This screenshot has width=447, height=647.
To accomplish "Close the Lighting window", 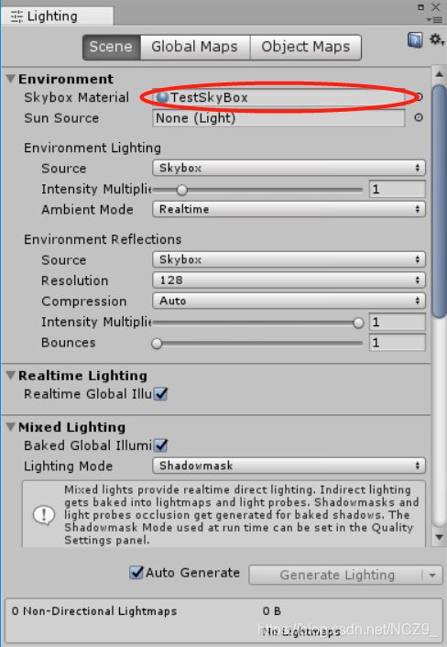I will coord(436,6).
